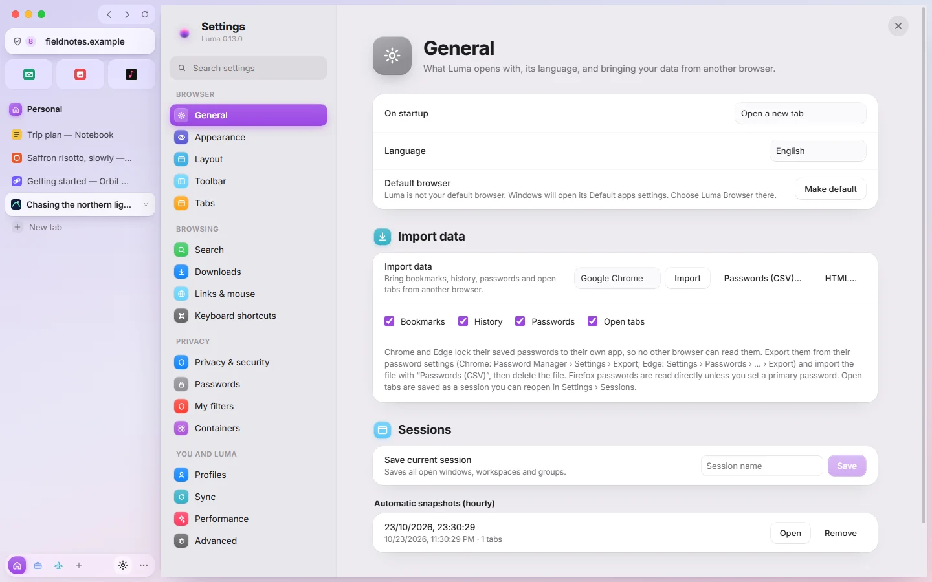Click the Session name input field

click(x=762, y=466)
